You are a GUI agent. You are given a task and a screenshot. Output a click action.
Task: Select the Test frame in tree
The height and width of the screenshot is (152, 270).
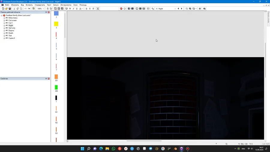click(x=10, y=36)
